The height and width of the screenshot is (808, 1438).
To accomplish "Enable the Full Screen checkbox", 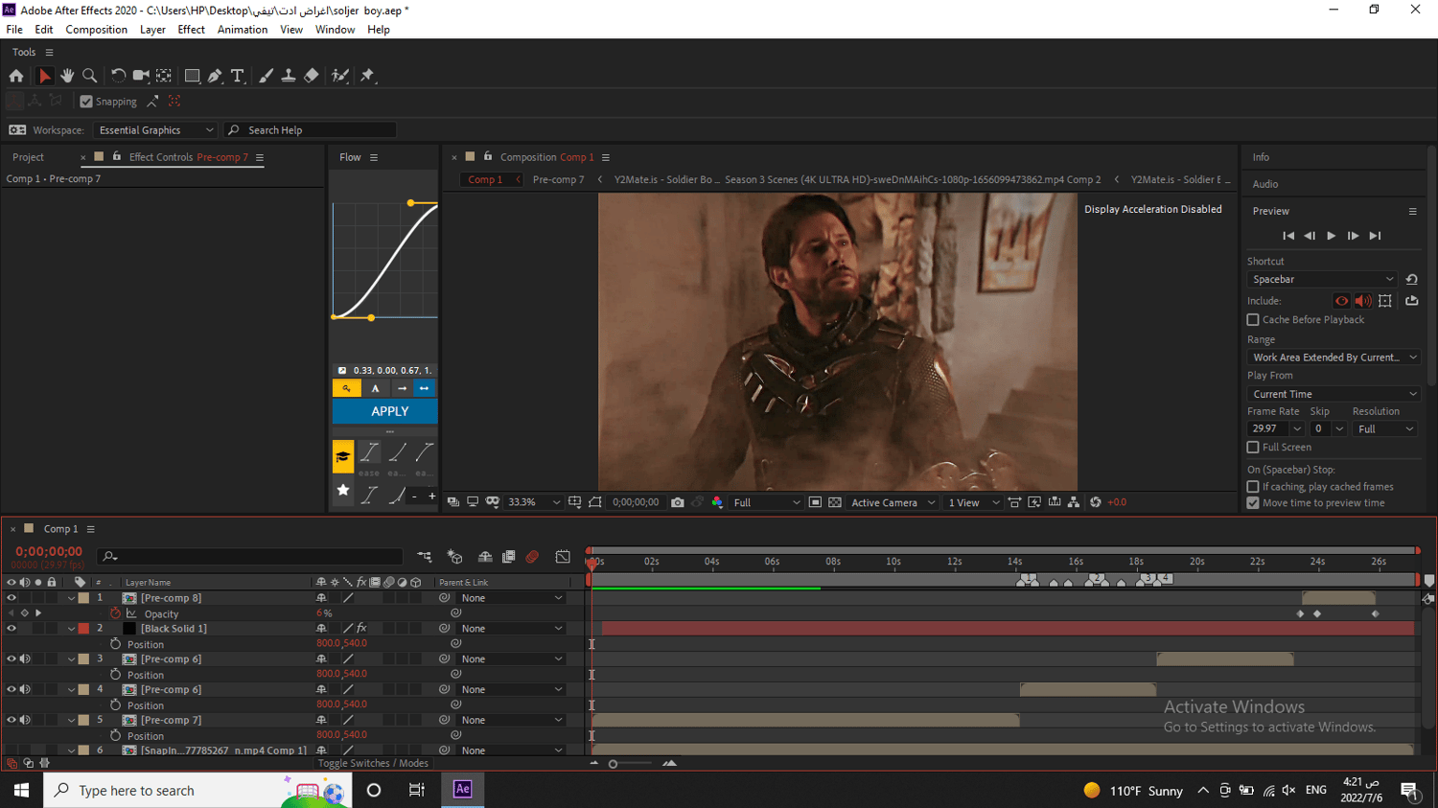I will (1253, 448).
